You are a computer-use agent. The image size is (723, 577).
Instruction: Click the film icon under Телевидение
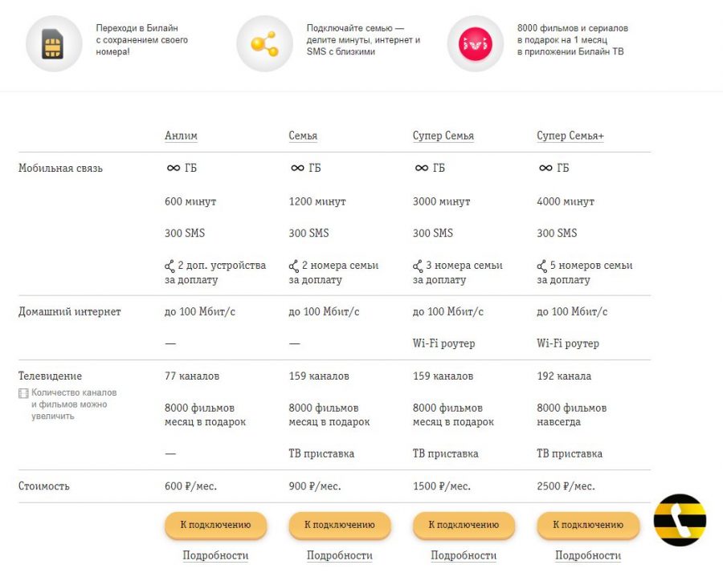tap(23, 393)
